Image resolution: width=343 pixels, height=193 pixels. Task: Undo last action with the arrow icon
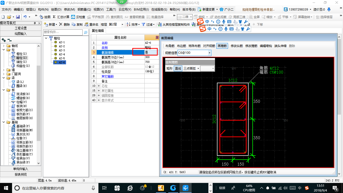tap(25, 17)
